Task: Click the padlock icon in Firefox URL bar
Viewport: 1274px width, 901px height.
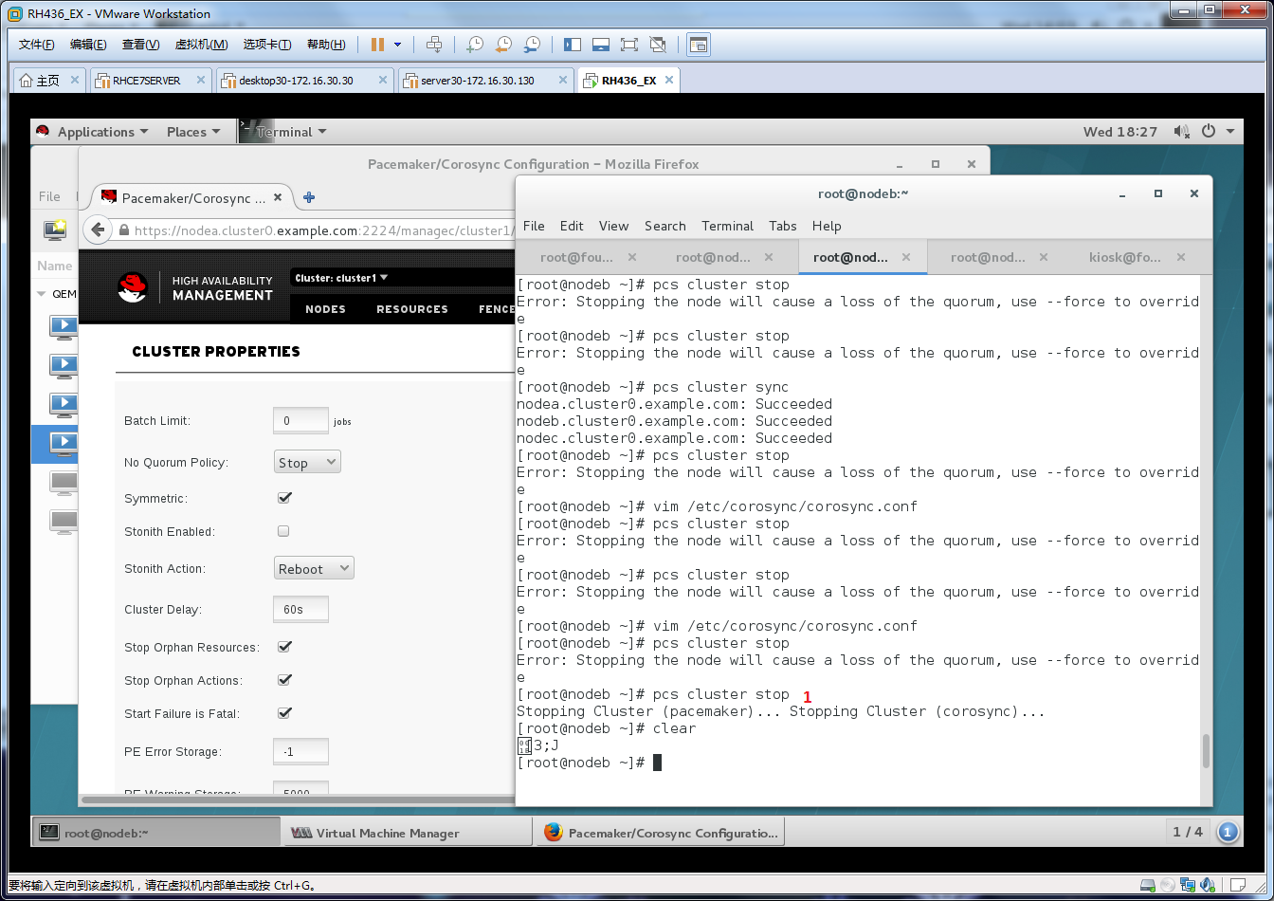Action: click(x=123, y=230)
